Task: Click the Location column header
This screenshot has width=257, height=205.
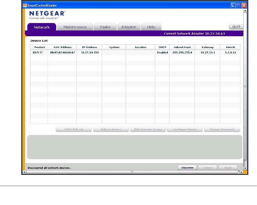Action: coord(140,47)
